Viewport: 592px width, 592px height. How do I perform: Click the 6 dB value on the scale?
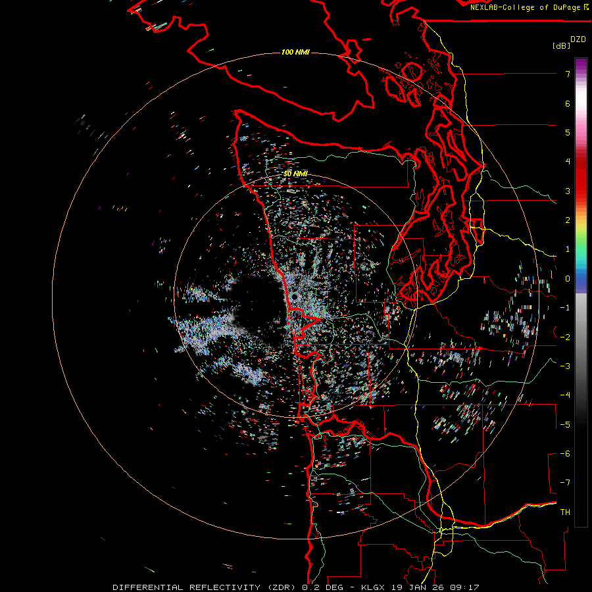coord(568,103)
